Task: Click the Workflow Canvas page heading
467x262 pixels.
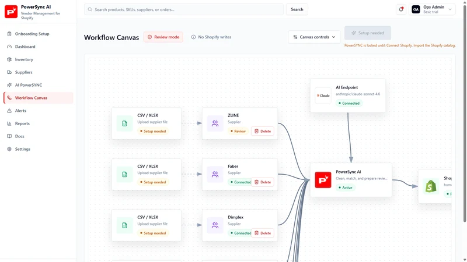Action: click(x=111, y=37)
